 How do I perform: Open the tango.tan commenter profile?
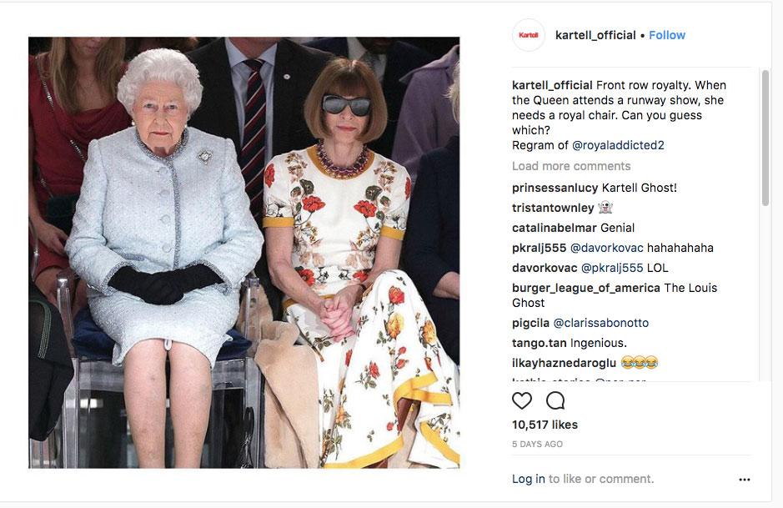point(540,343)
